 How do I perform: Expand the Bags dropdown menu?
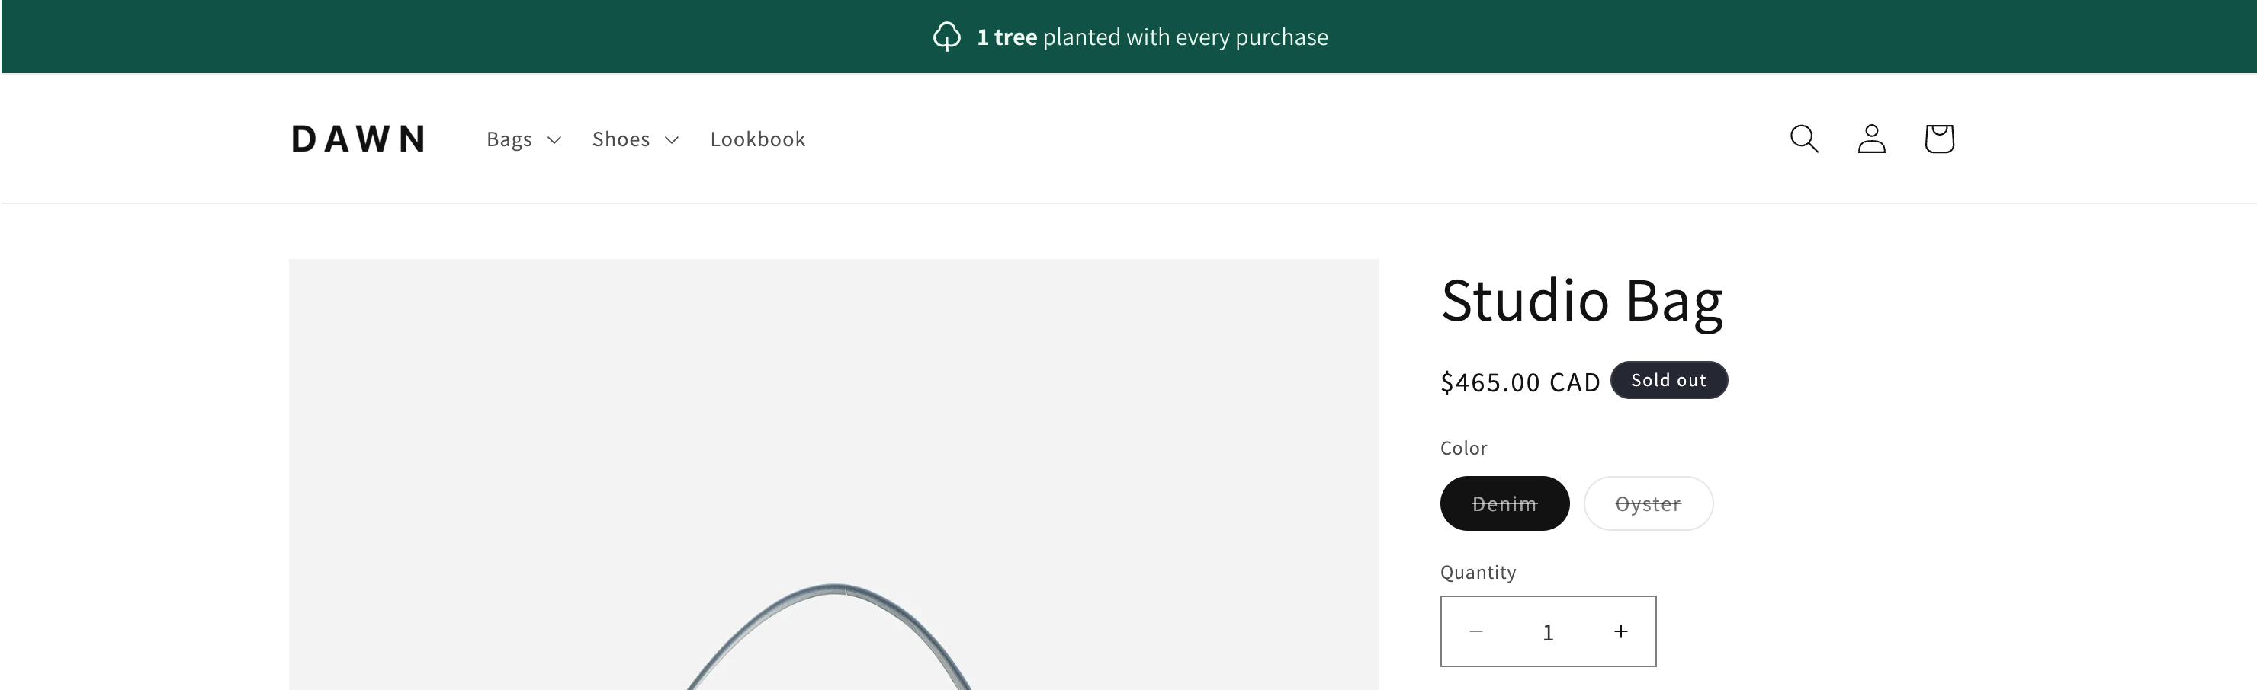pyautogui.click(x=510, y=139)
